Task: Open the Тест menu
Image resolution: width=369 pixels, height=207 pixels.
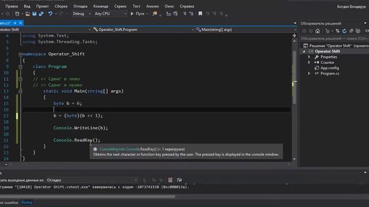Action: [137, 6]
